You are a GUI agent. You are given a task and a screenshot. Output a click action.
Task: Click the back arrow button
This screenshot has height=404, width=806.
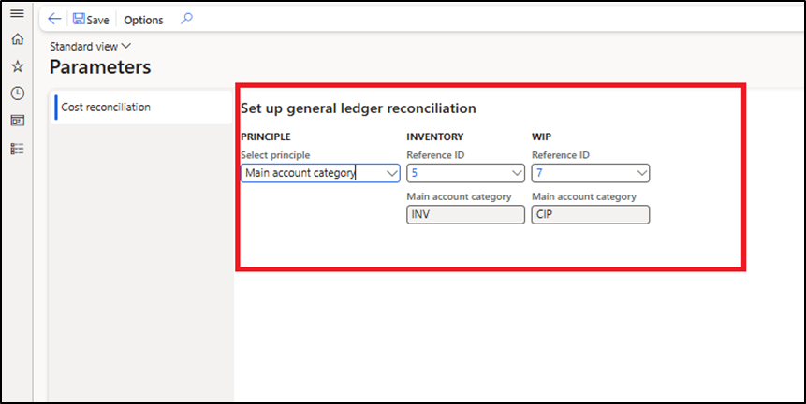(54, 20)
